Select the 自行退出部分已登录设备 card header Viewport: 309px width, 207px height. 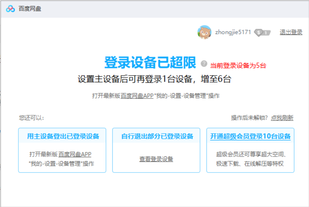(156, 136)
